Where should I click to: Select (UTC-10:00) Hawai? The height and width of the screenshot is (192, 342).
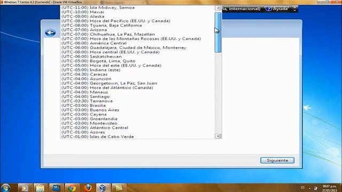pos(137,12)
